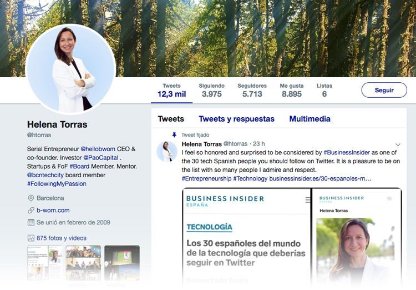This screenshot has width=416, height=290.
Task: Open the 875 fotos y videos link
Action: [62, 238]
